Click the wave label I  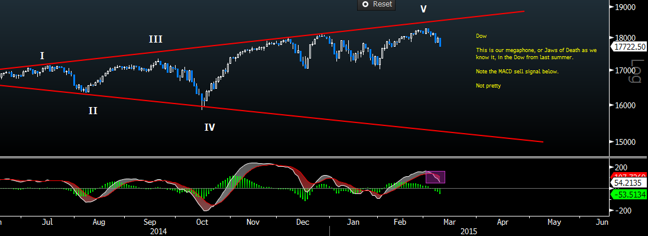(42, 56)
